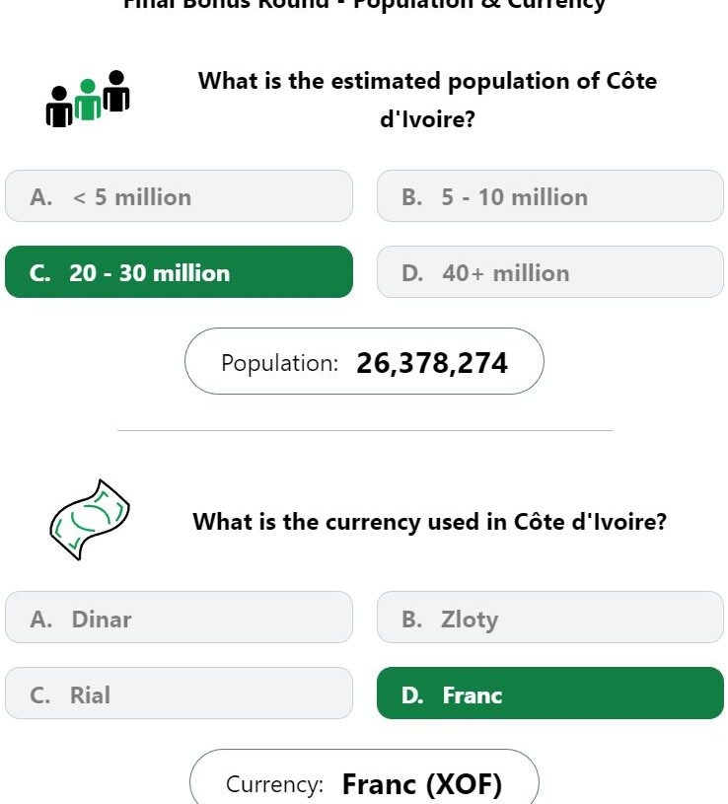Viewport: 728px width, 804px height.
Task: Click the Final Bonus Round heading
Action: click(364, 5)
